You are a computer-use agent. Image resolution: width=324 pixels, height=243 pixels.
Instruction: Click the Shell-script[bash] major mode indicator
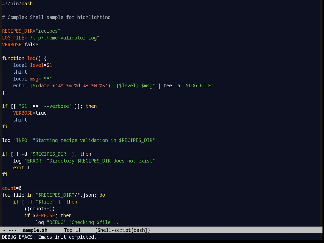coord(123,230)
